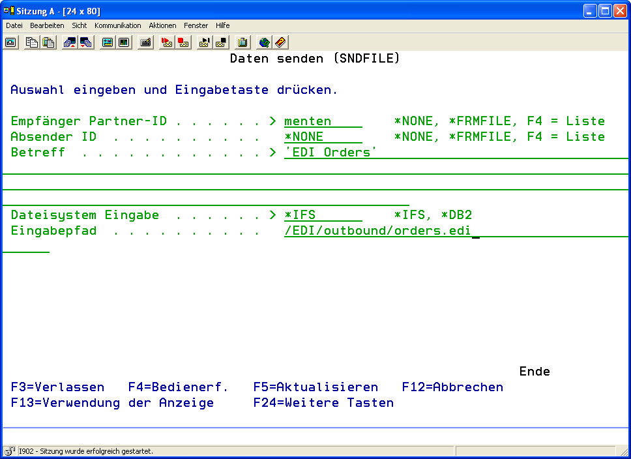Open the Hilfe menu
631x459 pixels.
(x=222, y=25)
